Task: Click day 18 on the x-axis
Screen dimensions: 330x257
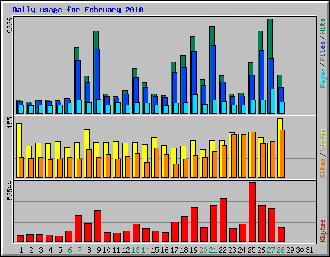Action: [x=184, y=250]
